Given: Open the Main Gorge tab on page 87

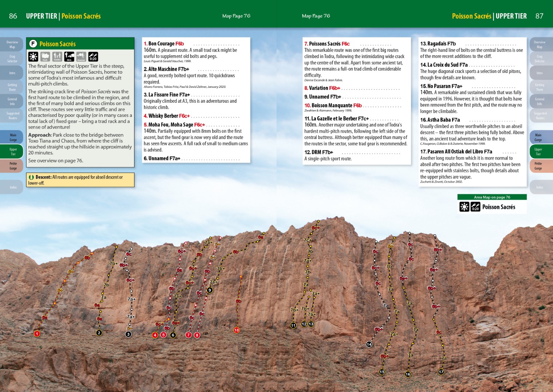Looking at the screenshot, I should pyautogui.click(x=541, y=137).
